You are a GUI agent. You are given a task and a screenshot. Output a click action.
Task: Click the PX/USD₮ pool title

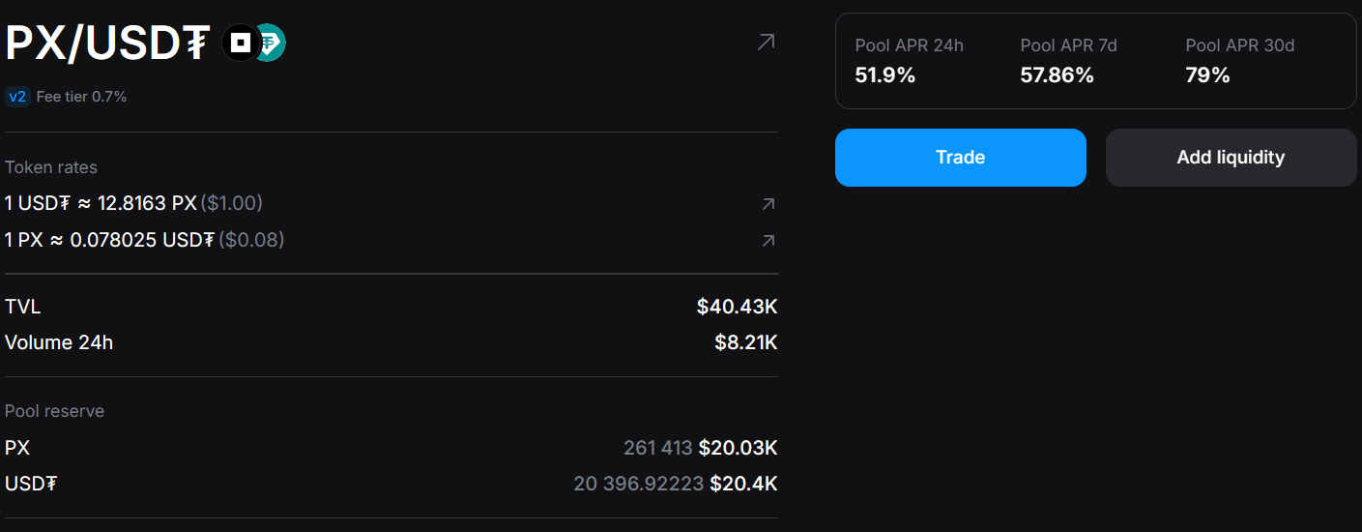[107, 44]
